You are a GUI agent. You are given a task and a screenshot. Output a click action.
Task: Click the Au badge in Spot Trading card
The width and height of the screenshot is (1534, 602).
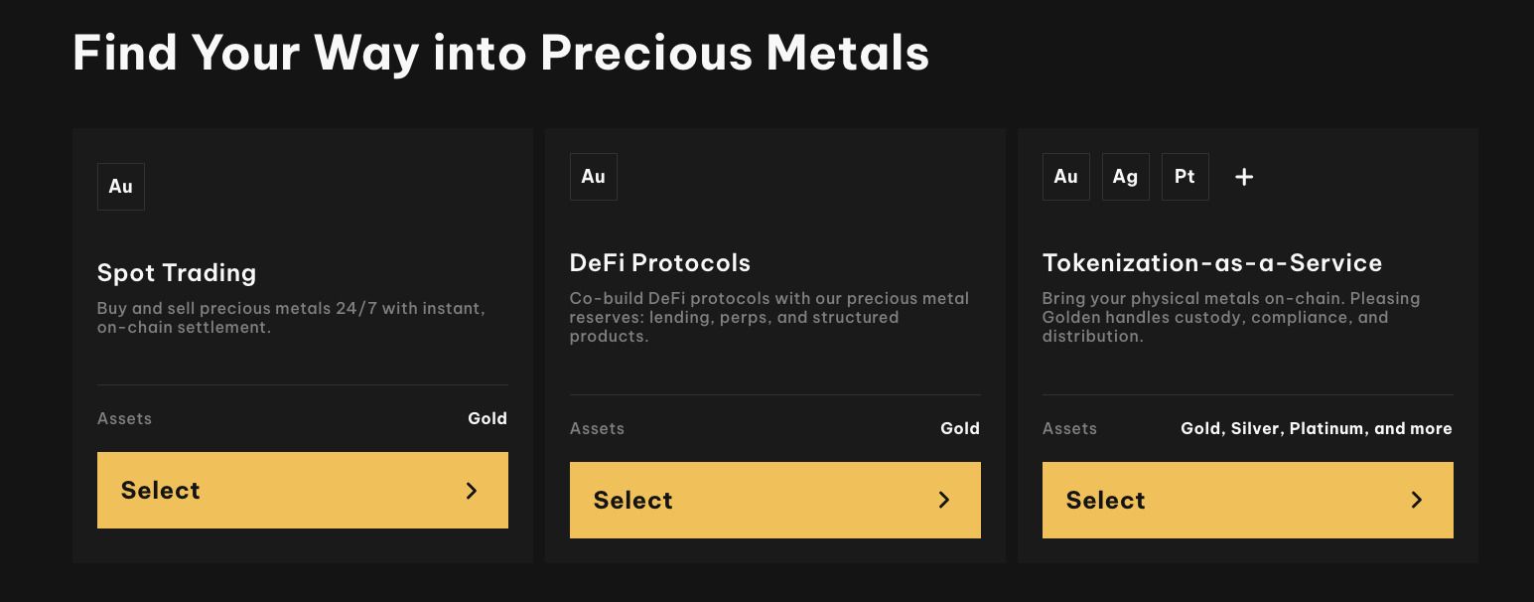pyautogui.click(x=121, y=187)
